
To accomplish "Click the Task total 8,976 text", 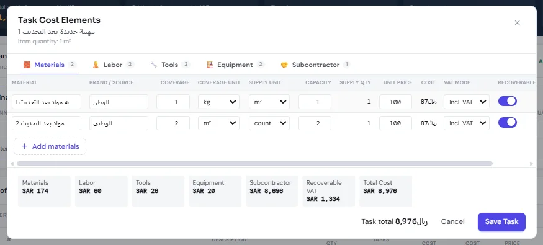I will pos(395,222).
